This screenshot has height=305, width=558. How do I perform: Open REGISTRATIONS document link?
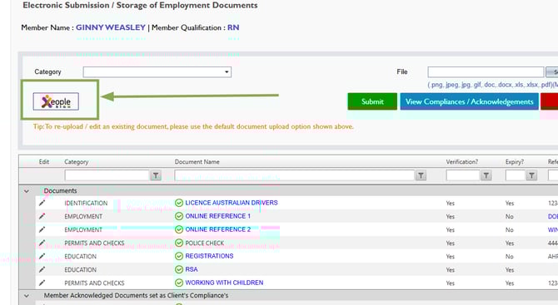209,256
